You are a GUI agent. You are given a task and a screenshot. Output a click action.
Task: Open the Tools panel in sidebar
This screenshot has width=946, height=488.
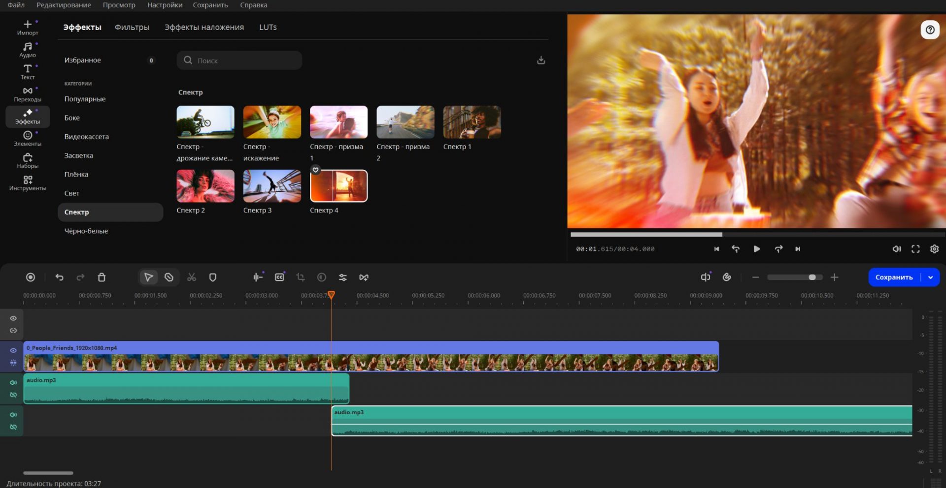(28, 183)
